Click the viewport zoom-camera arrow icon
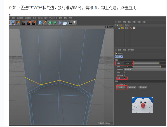Screen dimensions: 167x127 [x=108, y=27]
